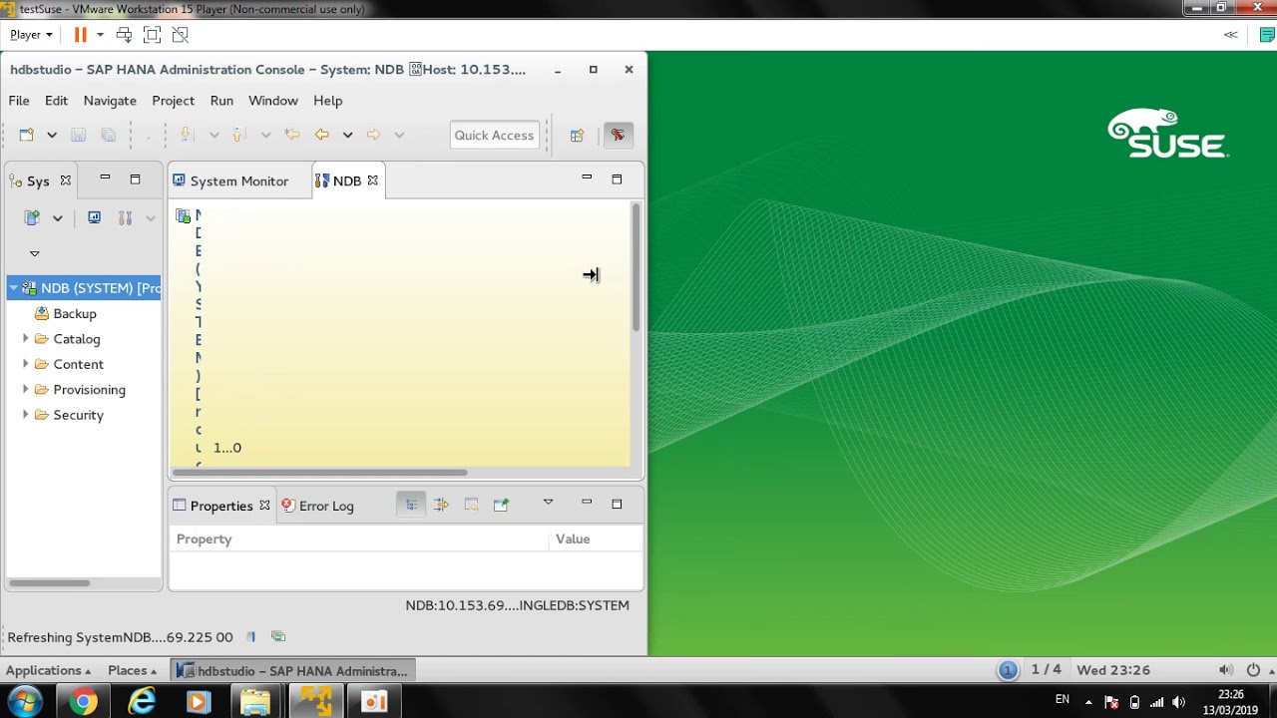Select the SAP HANA Administration Console perspective button
The width and height of the screenshot is (1277, 718).
pos(618,135)
